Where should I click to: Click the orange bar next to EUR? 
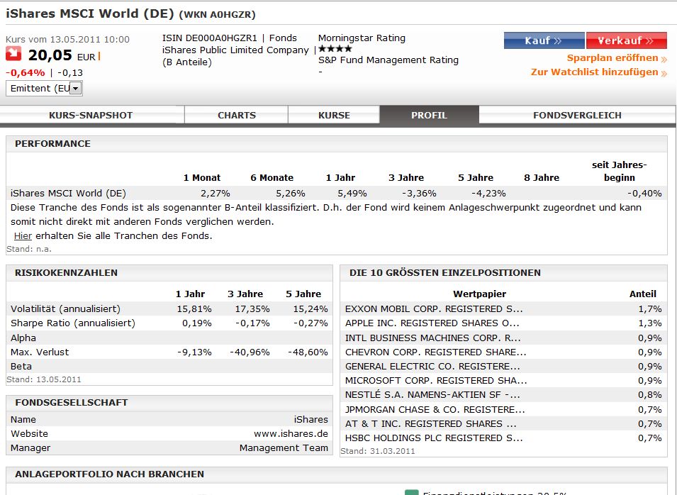(99, 56)
